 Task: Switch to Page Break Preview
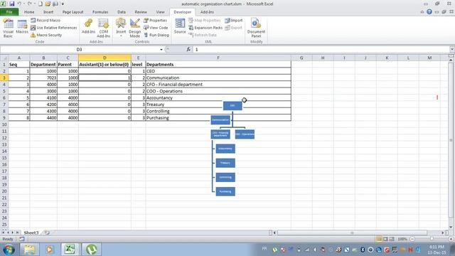click(392, 239)
